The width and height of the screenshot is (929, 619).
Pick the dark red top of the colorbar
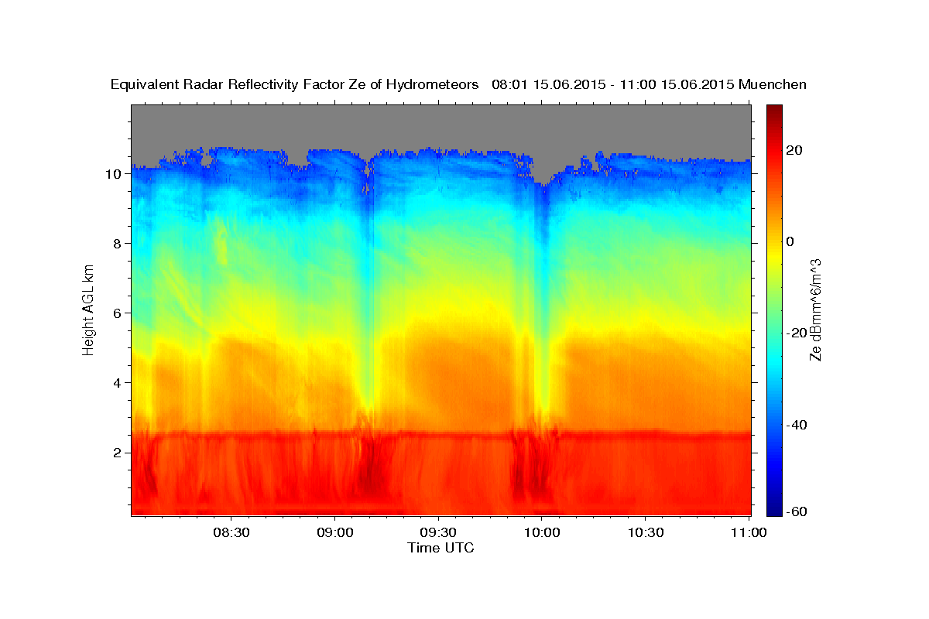(x=774, y=111)
